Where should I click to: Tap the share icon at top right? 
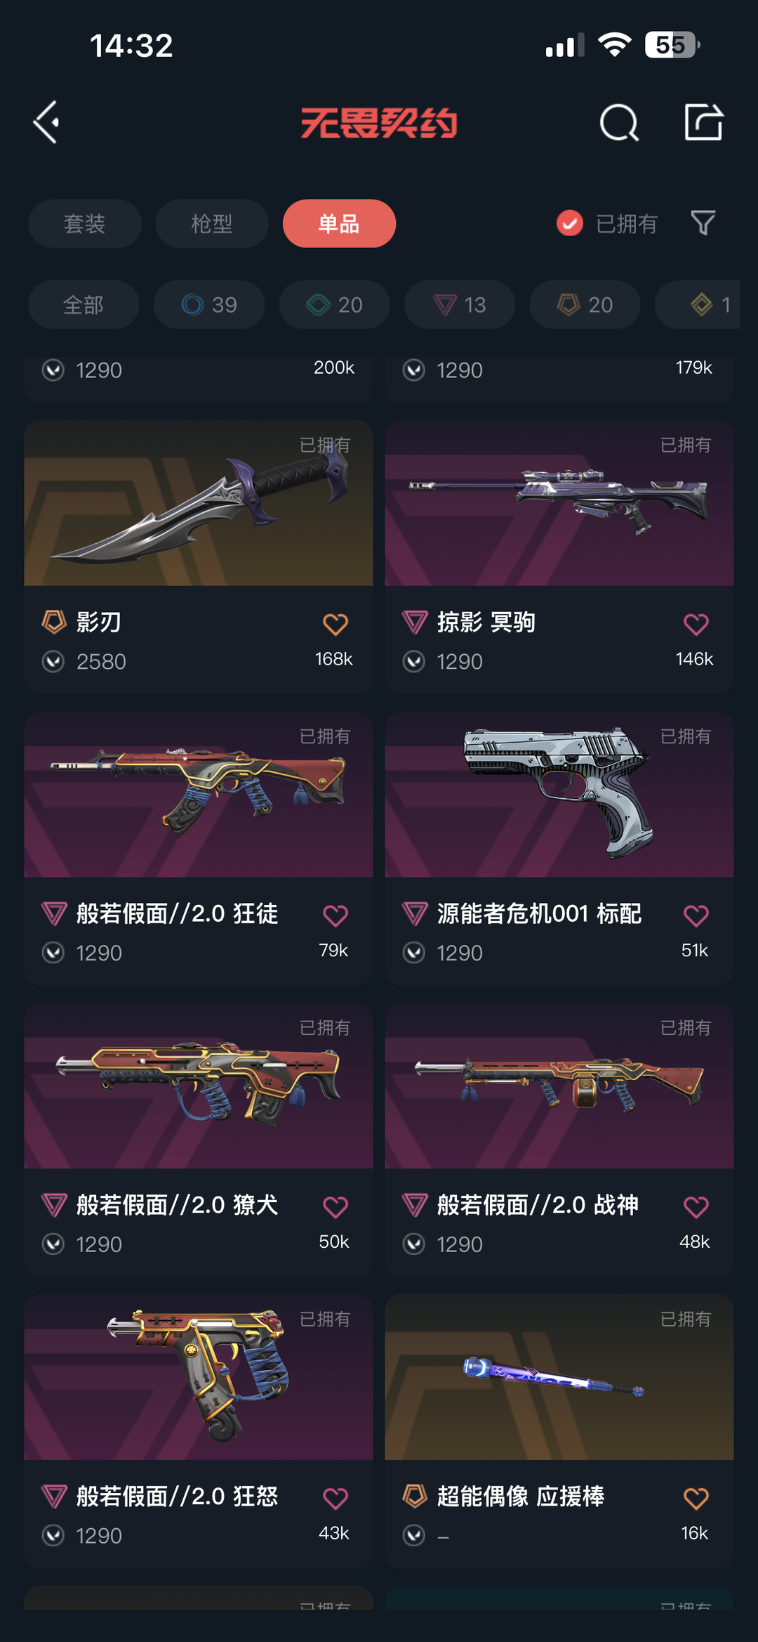tap(703, 122)
